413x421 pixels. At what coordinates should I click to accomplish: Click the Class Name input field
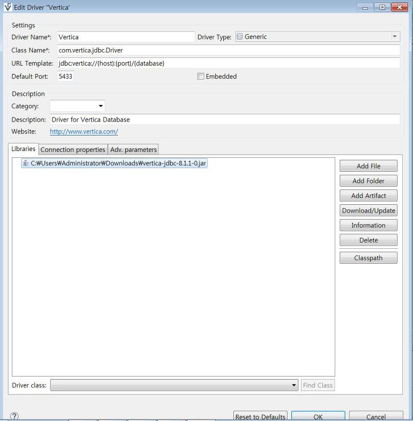coord(228,50)
